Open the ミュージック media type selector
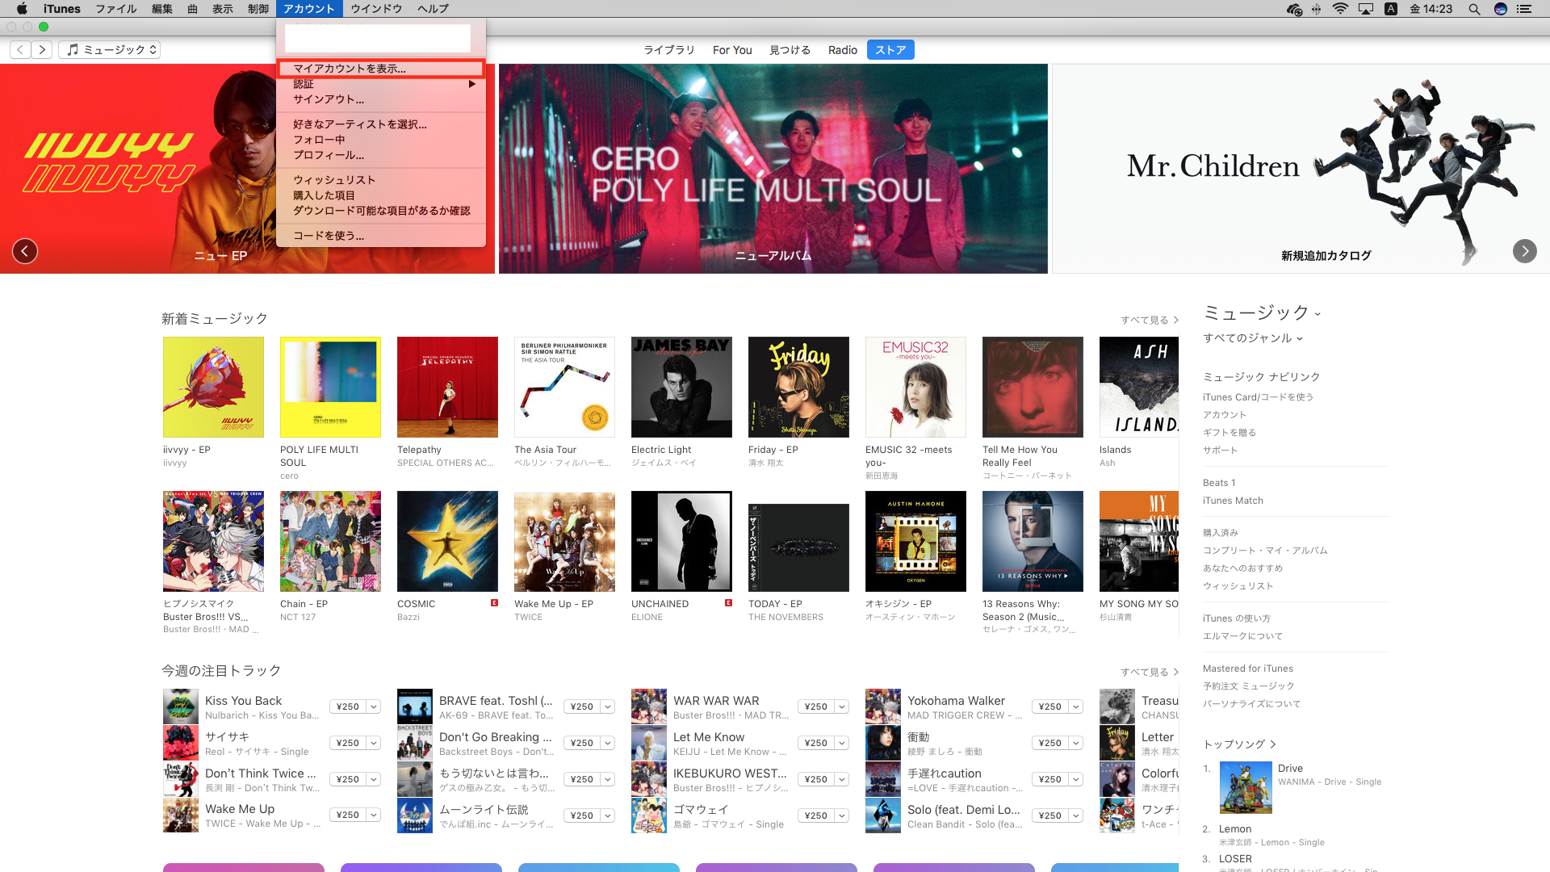Screen dimensions: 1550x872 coord(109,50)
